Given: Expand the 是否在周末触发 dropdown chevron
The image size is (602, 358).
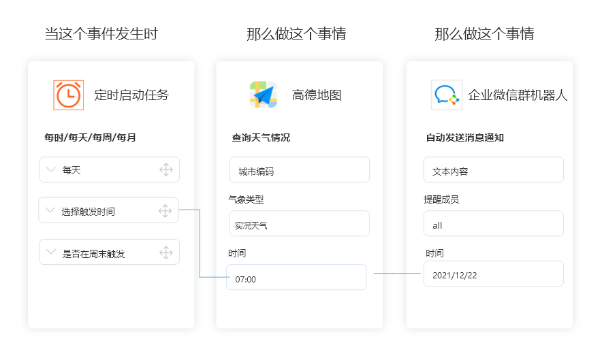Looking at the screenshot, I should (51, 252).
